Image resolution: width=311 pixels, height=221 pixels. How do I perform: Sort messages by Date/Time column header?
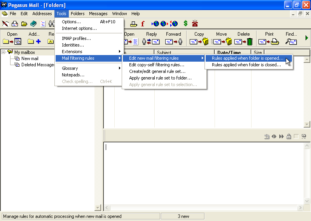(232, 52)
